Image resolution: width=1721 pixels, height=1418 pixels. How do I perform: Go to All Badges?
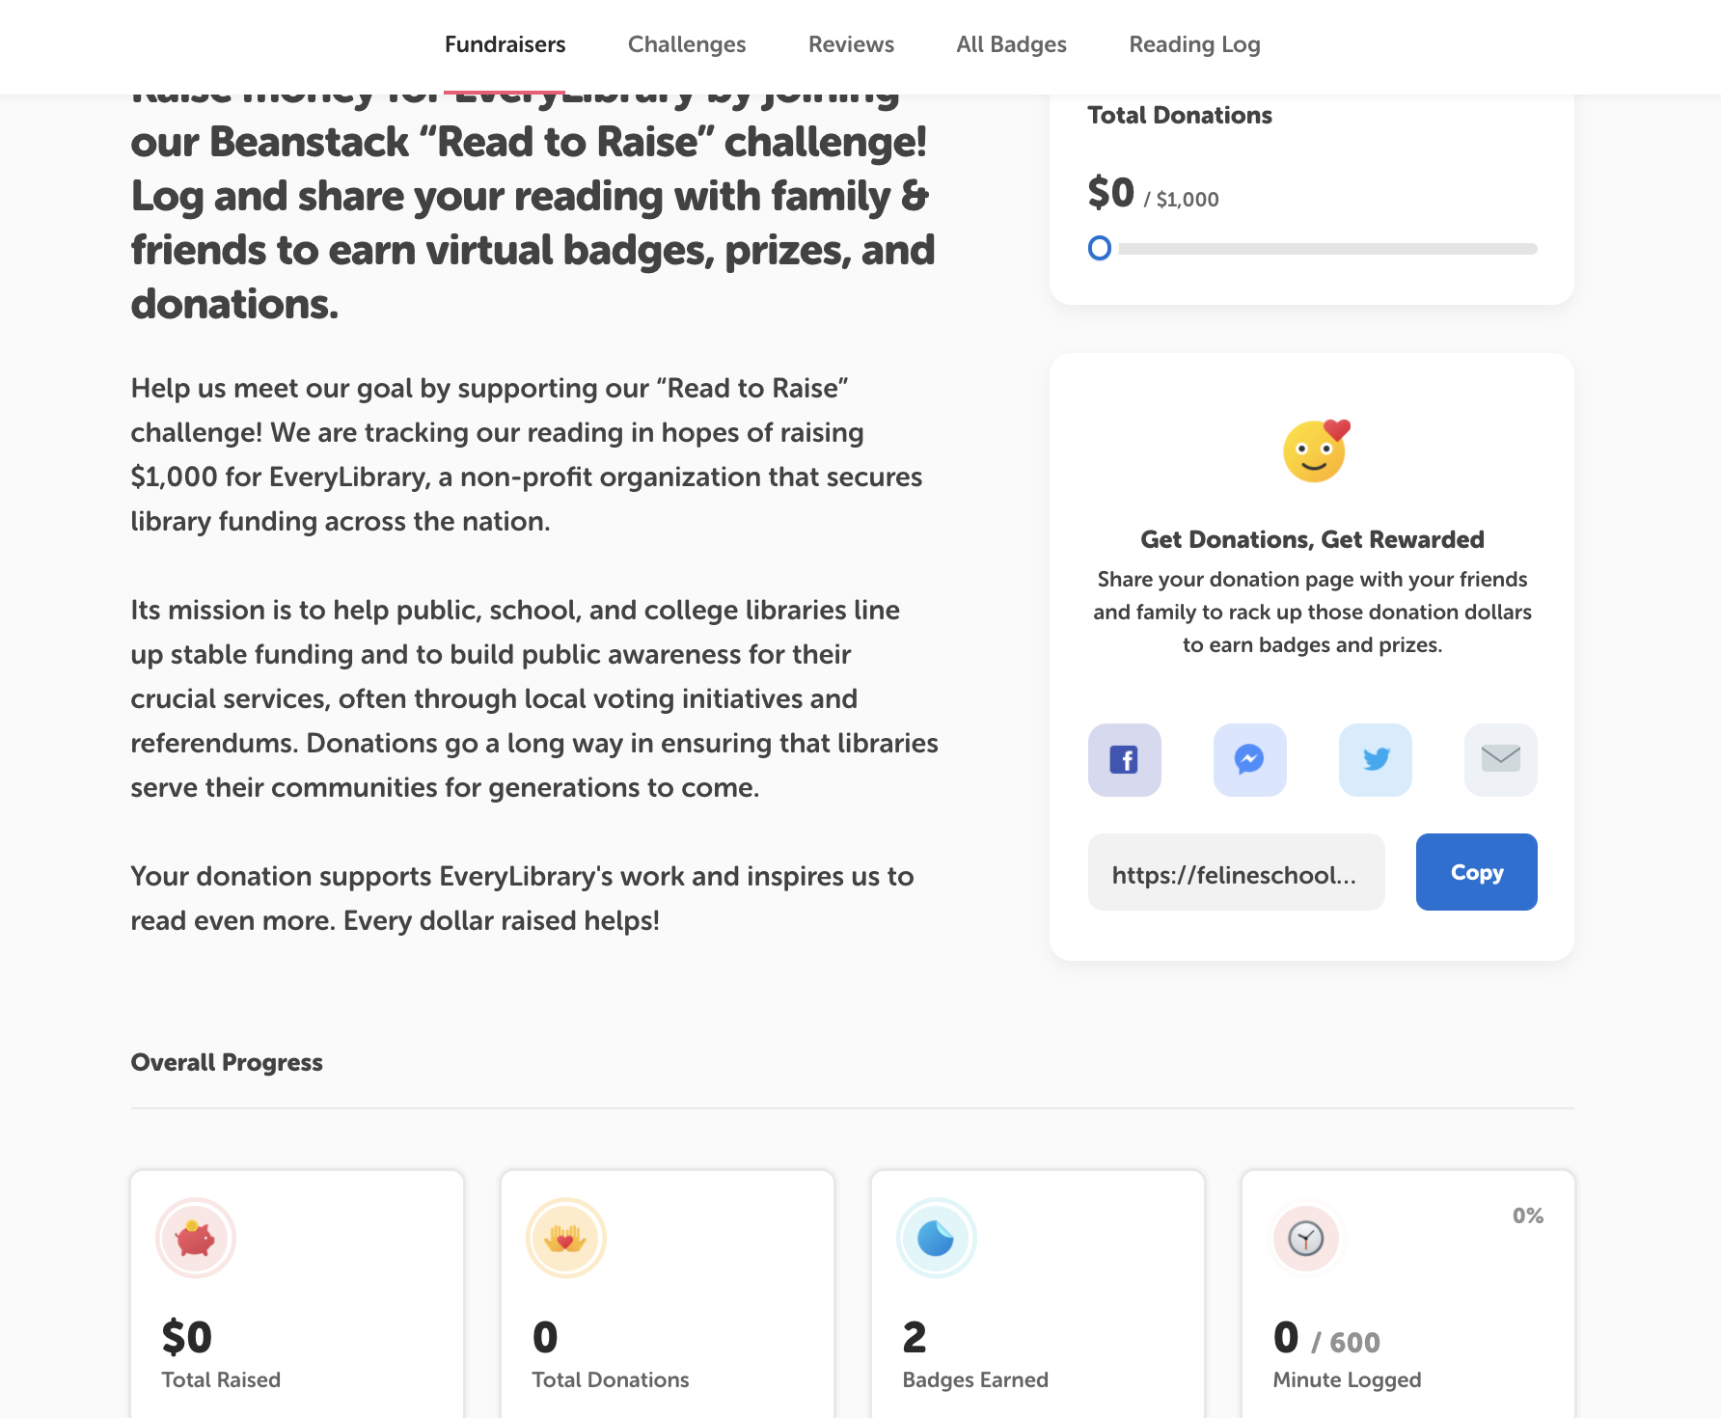pos(1010,44)
